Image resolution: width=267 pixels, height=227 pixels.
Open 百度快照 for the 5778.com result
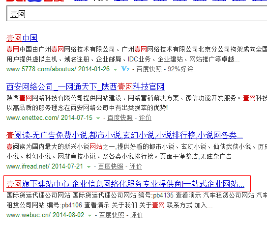[149, 69]
